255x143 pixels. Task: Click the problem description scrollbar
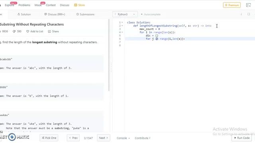point(109,55)
